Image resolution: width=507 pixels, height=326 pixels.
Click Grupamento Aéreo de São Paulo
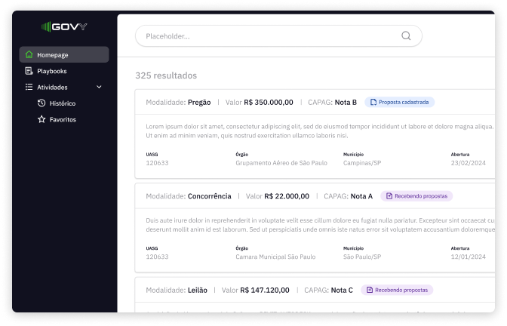[281, 163]
